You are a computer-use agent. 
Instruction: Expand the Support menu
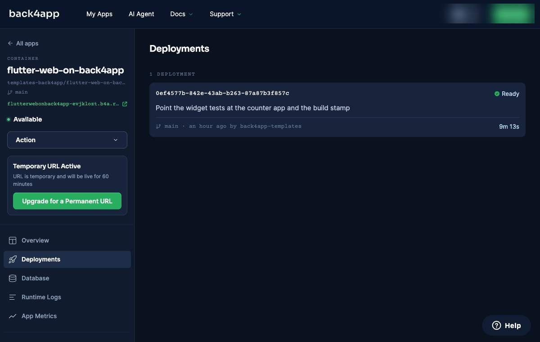coord(225,14)
